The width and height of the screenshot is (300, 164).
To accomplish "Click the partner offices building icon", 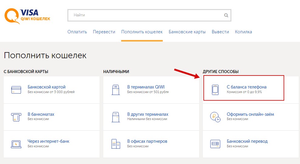I will [x=115, y=143].
